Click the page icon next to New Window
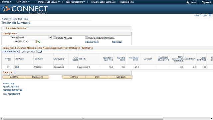This screenshot has height=120, width=213. click(210, 15)
